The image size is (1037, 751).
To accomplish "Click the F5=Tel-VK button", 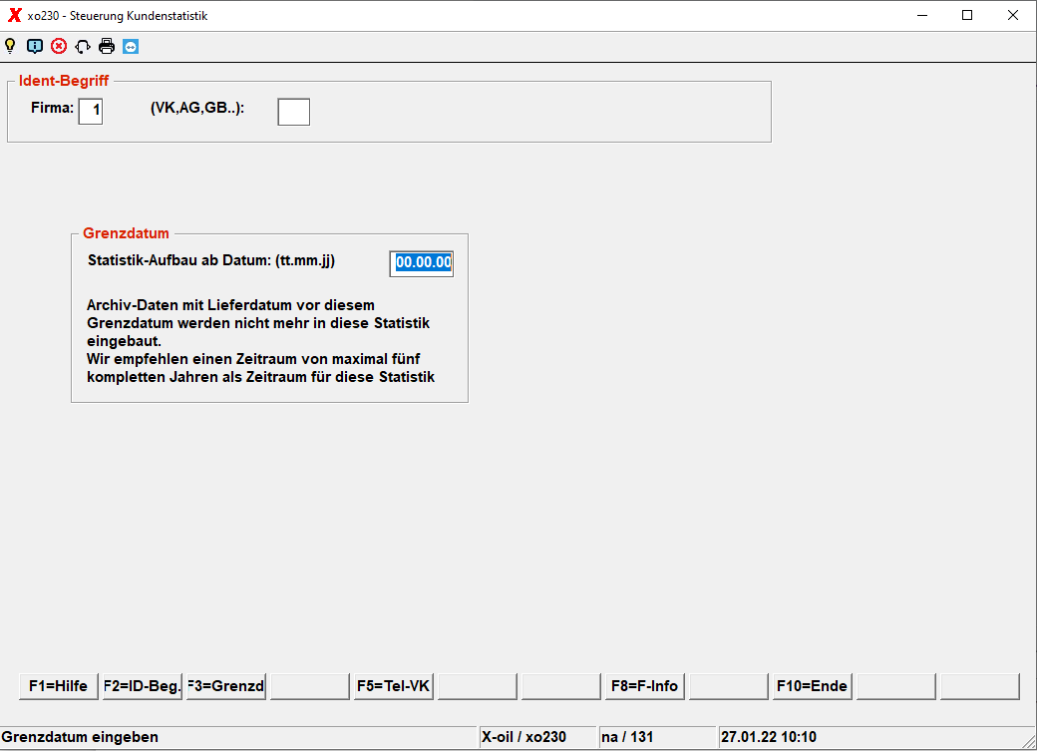I will (394, 686).
